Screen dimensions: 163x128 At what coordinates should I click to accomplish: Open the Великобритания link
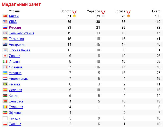tap(21, 33)
